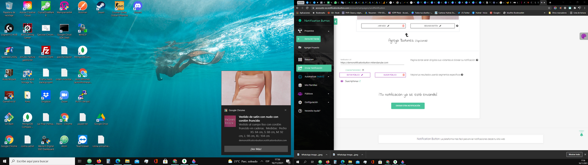588x165 pixels.
Task: Expand the Automatizar submenu
Action: tap(328, 76)
